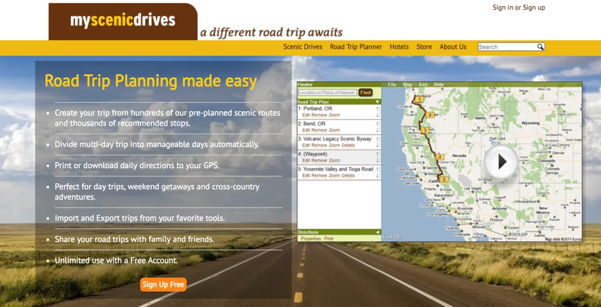Click the Sign up link
Screen dimensions: 601x307
[x=534, y=7]
